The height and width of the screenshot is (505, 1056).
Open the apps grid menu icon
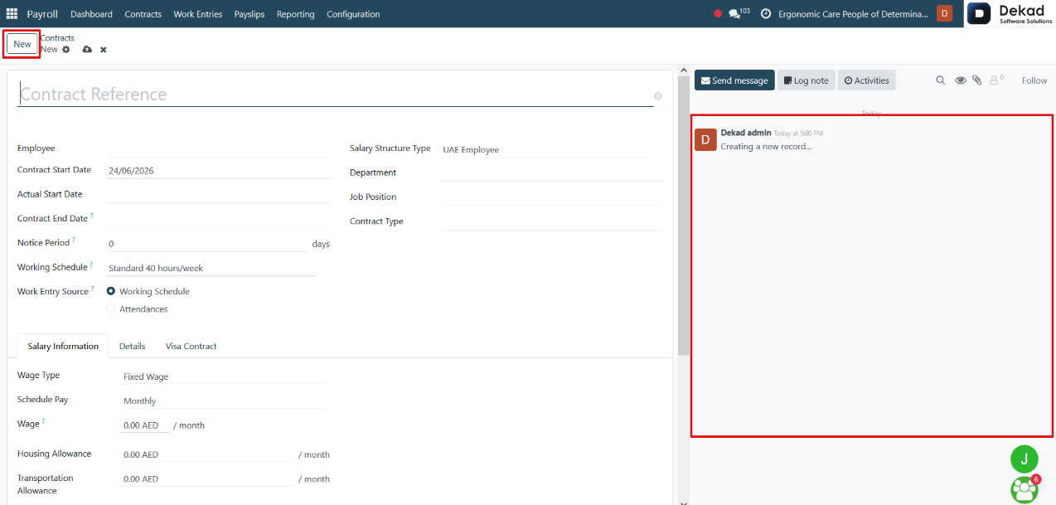click(12, 14)
